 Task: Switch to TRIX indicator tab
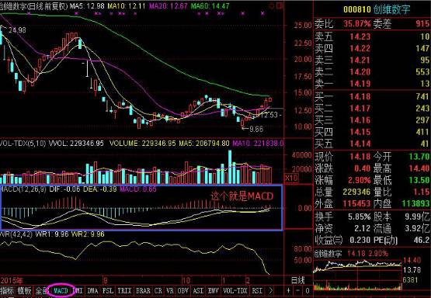(124, 290)
